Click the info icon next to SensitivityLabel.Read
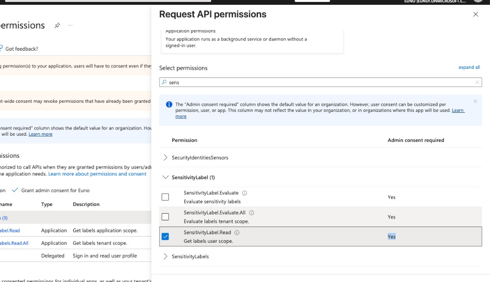This screenshot has height=282, width=490. tap(237, 232)
